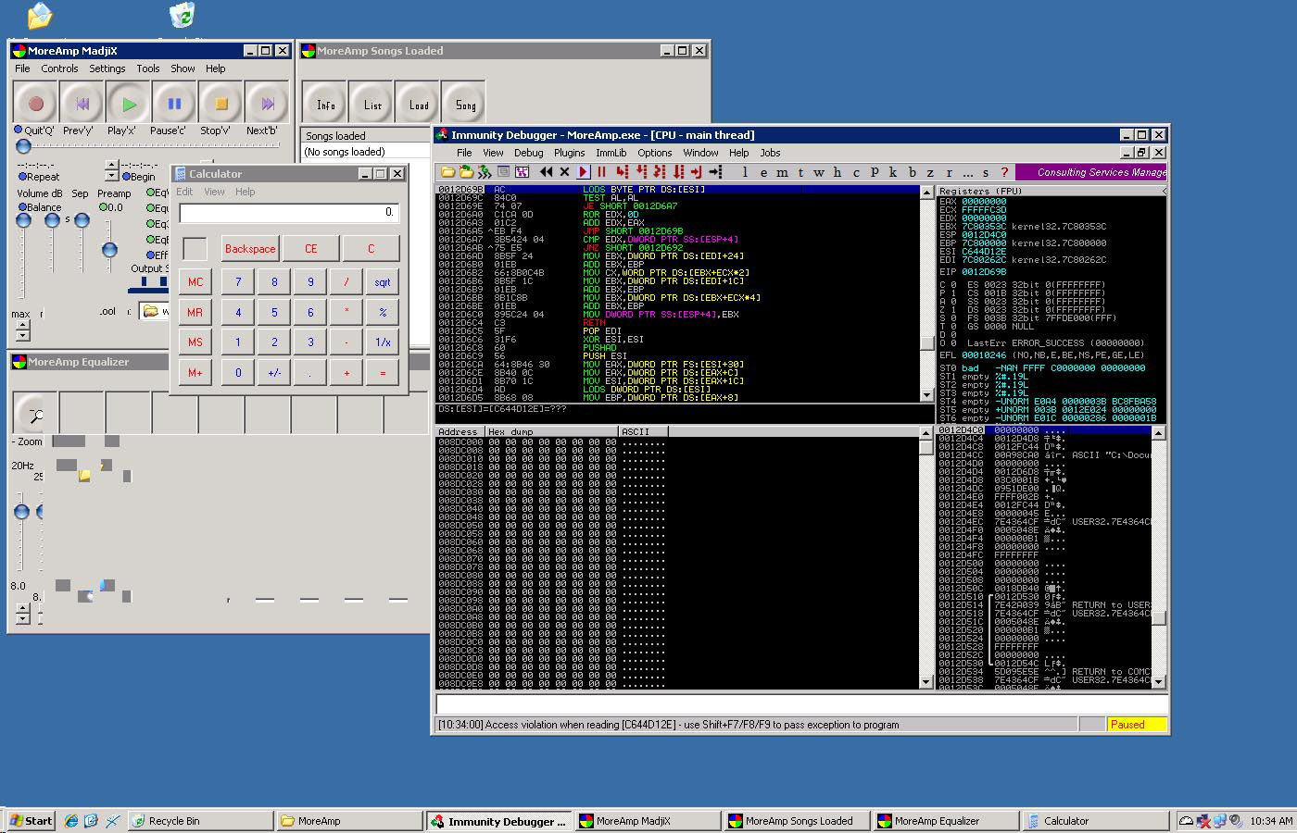Click the Preamp slider knob in MoreAmp
Image resolution: width=1297 pixels, height=833 pixels.
pos(109,250)
